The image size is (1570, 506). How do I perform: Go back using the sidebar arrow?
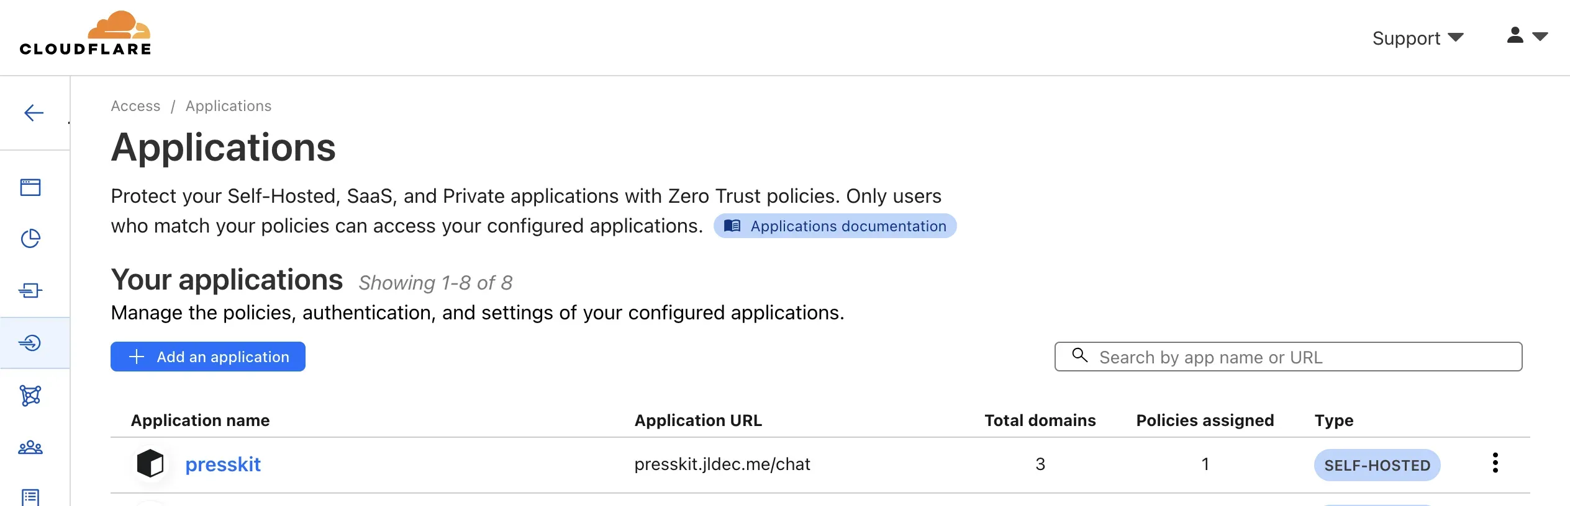coord(34,113)
